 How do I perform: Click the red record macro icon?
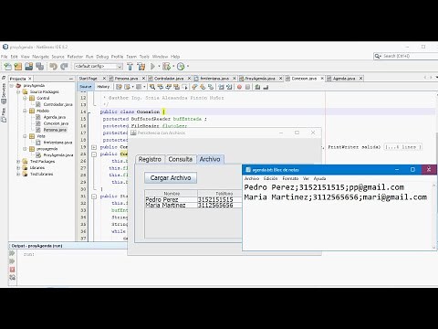239,87
